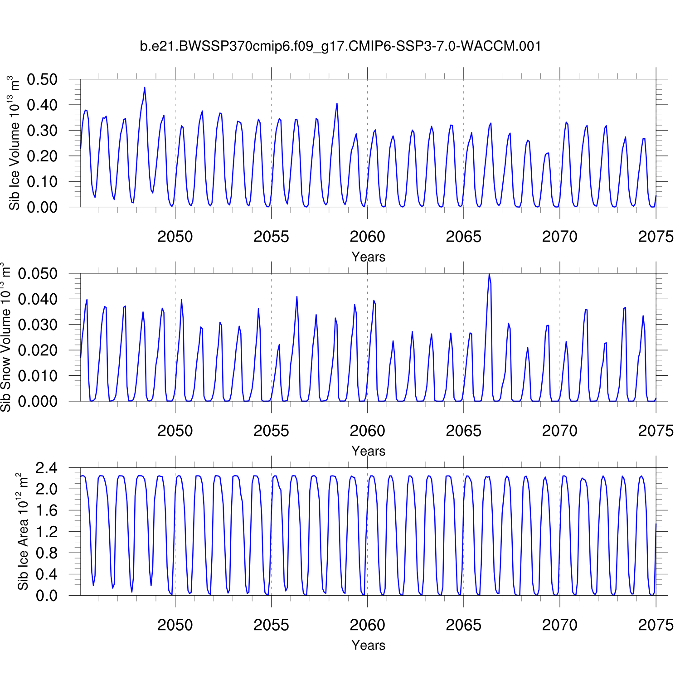The image size is (680, 680).
Task: Click the 0.020 value on snow volume axis
Action: click(x=38, y=350)
